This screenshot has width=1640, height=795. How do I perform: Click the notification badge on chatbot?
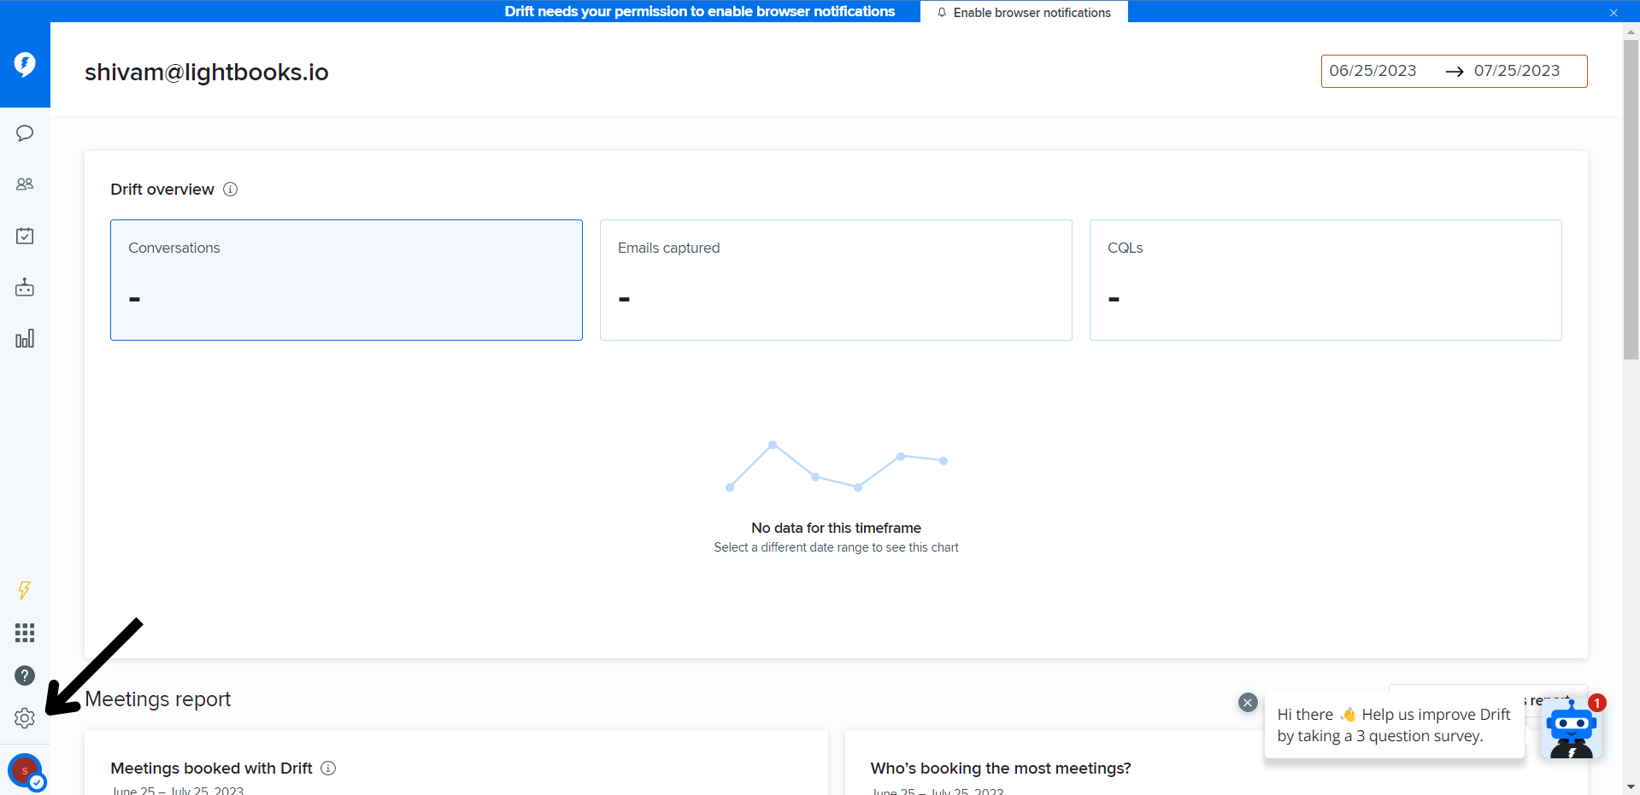(x=1597, y=703)
